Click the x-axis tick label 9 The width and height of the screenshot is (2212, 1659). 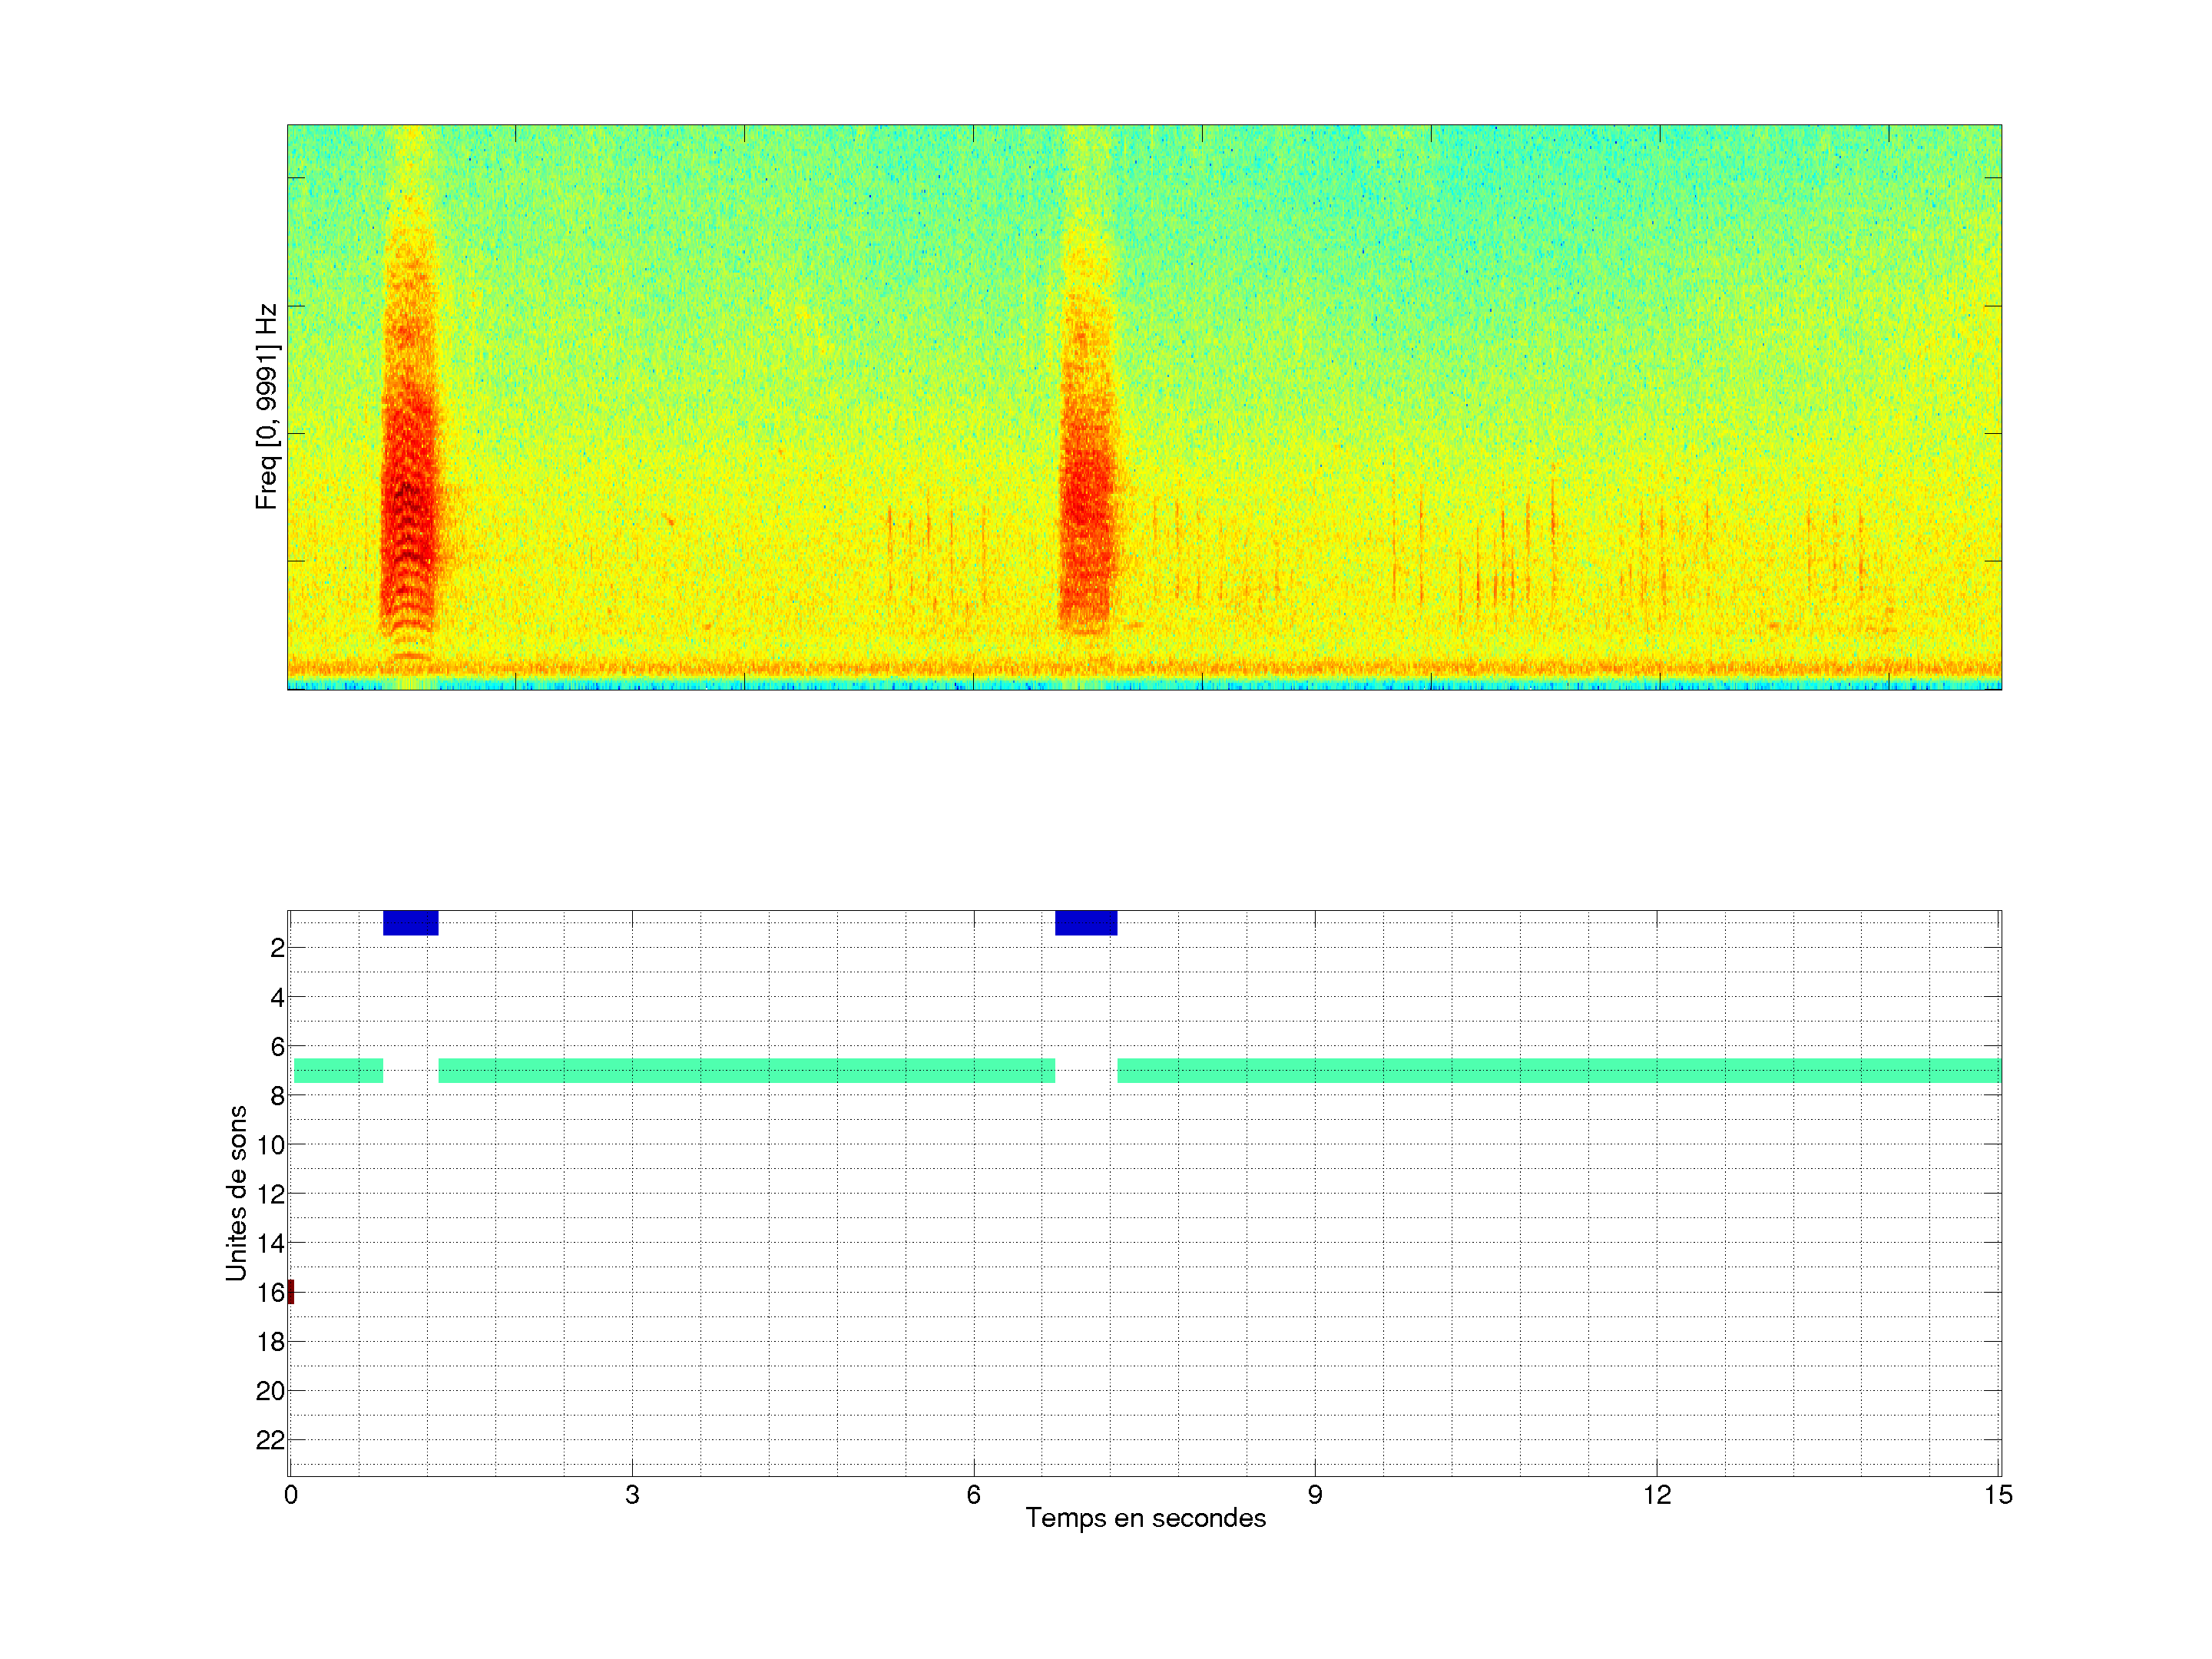point(1315,1495)
